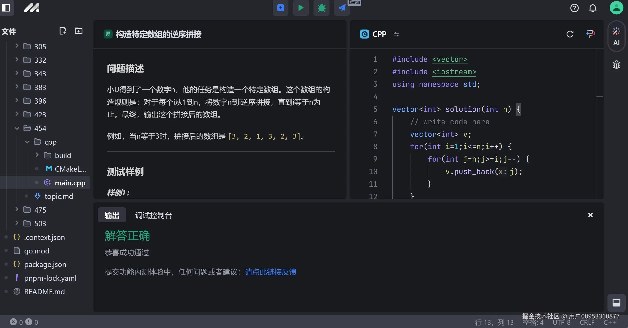Expand the build folder
Image resolution: width=628 pixels, height=328 pixels.
pyautogui.click(x=37, y=155)
